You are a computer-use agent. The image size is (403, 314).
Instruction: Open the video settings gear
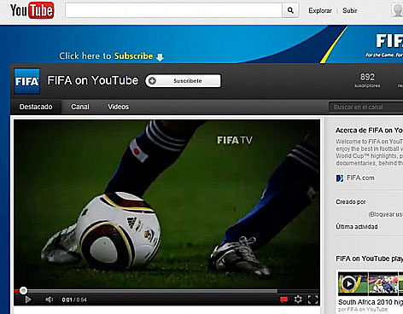[298, 299]
